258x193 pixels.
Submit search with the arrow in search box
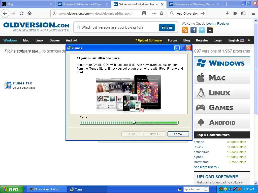(203, 14)
